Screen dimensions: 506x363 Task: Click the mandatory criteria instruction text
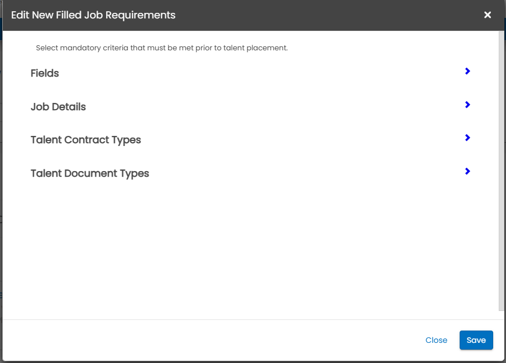click(161, 48)
